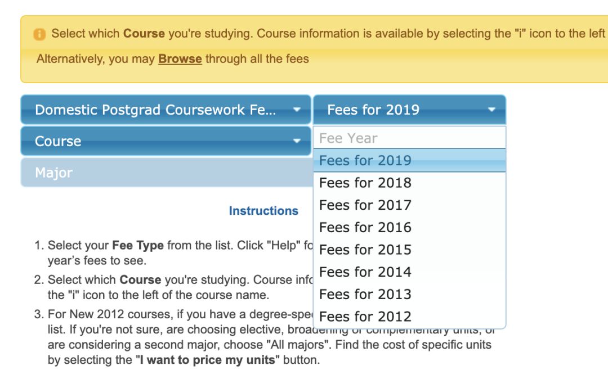Open the Domestic Postgrad Coursework Fee type dropdown
608x370 pixels.
pos(166,110)
